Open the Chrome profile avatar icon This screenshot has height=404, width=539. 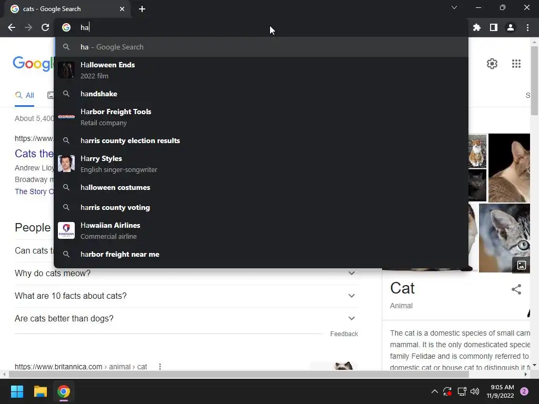point(511,27)
